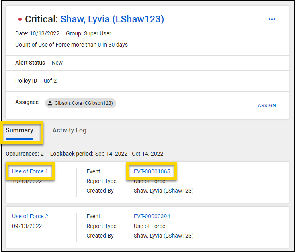Click the red Critical severity dot

20,20
